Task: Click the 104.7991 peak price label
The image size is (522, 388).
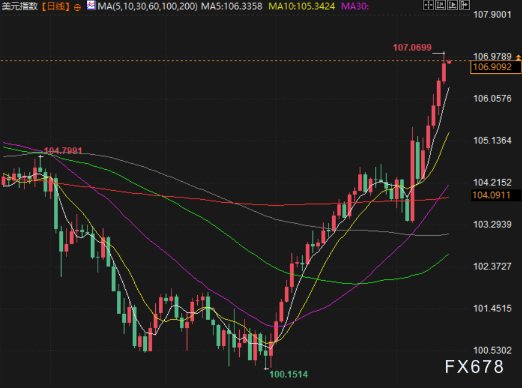Action: (63, 151)
